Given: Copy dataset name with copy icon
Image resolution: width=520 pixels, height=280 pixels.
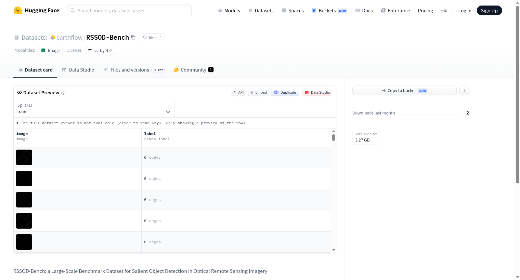Looking at the screenshot, I should (133, 37).
